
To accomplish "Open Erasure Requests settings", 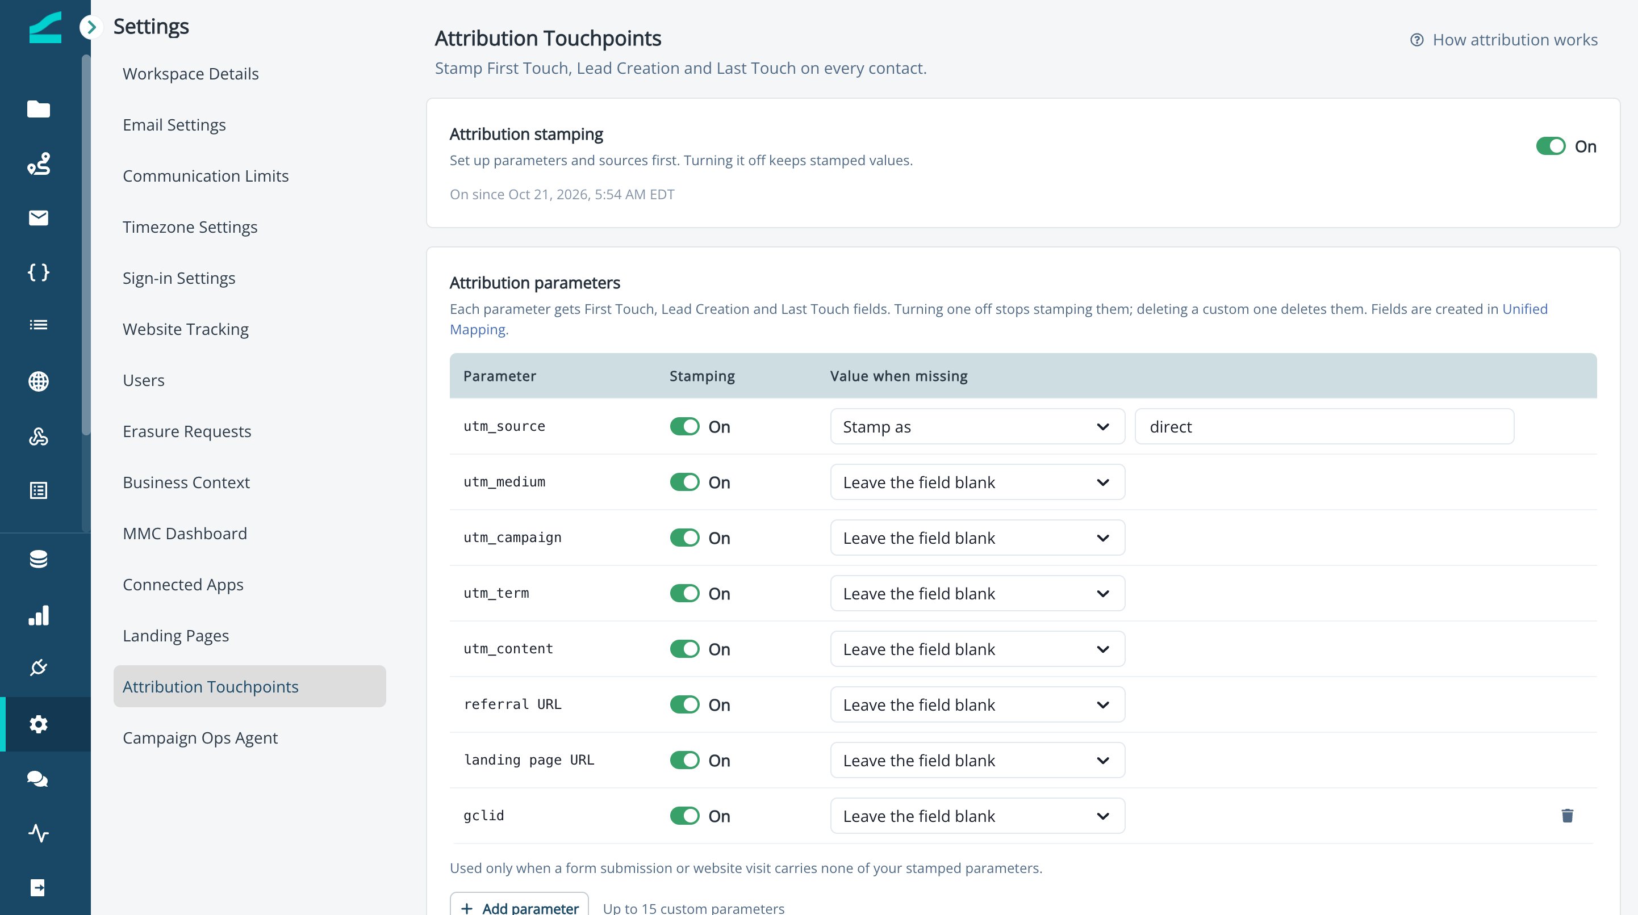I will (x=249, y=431).
